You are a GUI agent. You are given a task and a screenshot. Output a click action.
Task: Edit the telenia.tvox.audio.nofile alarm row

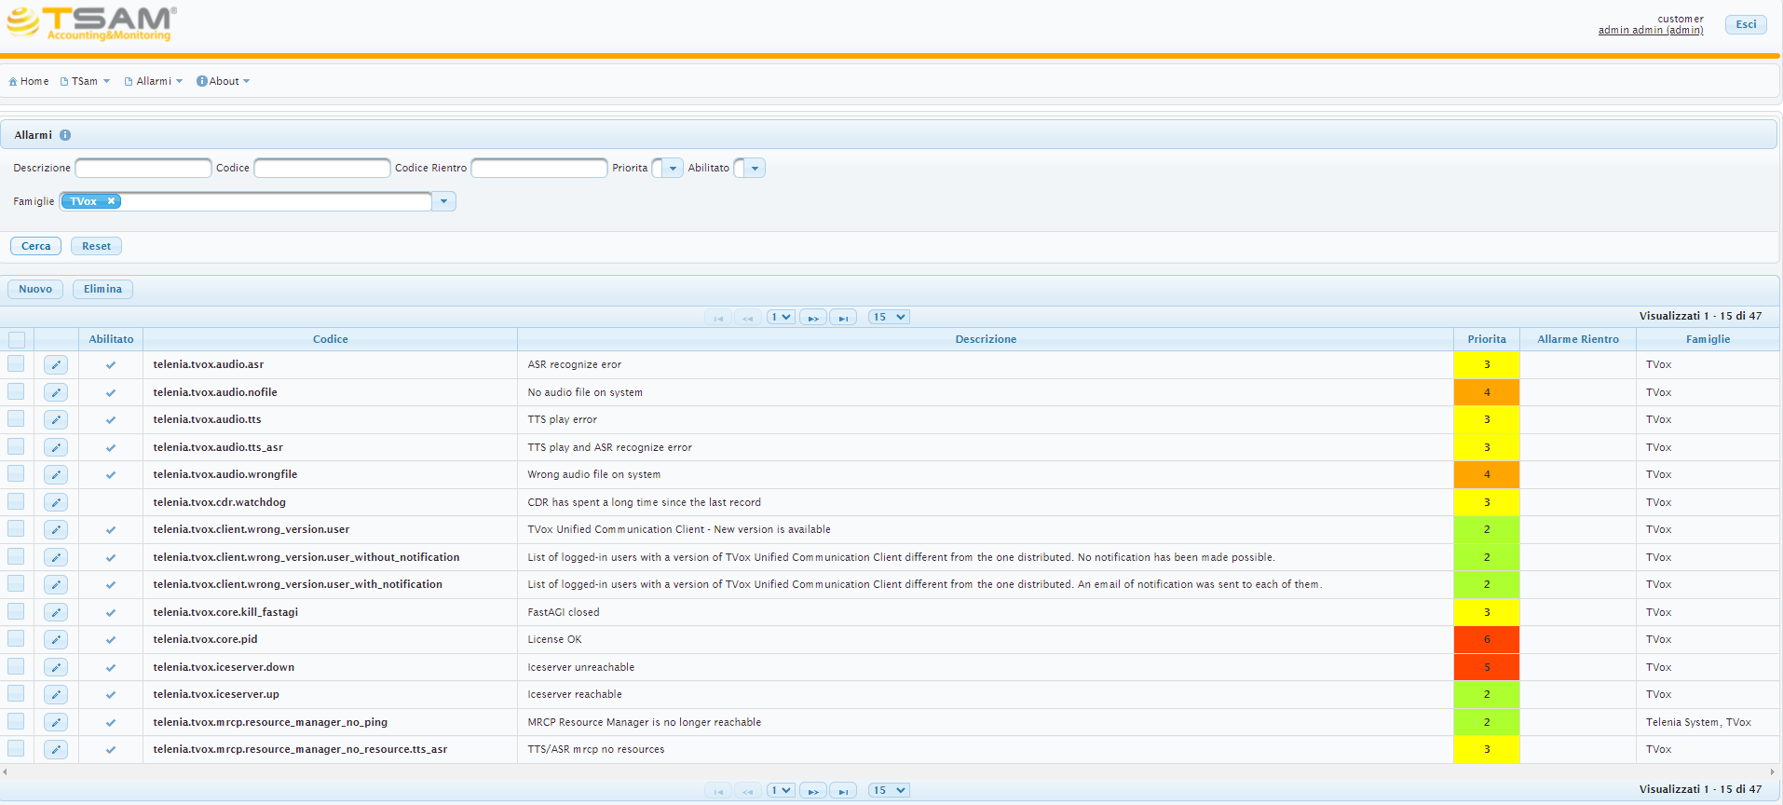56,392
